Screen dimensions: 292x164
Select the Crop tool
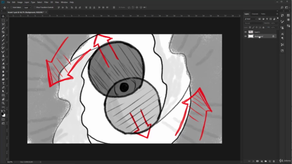(3, 32)
